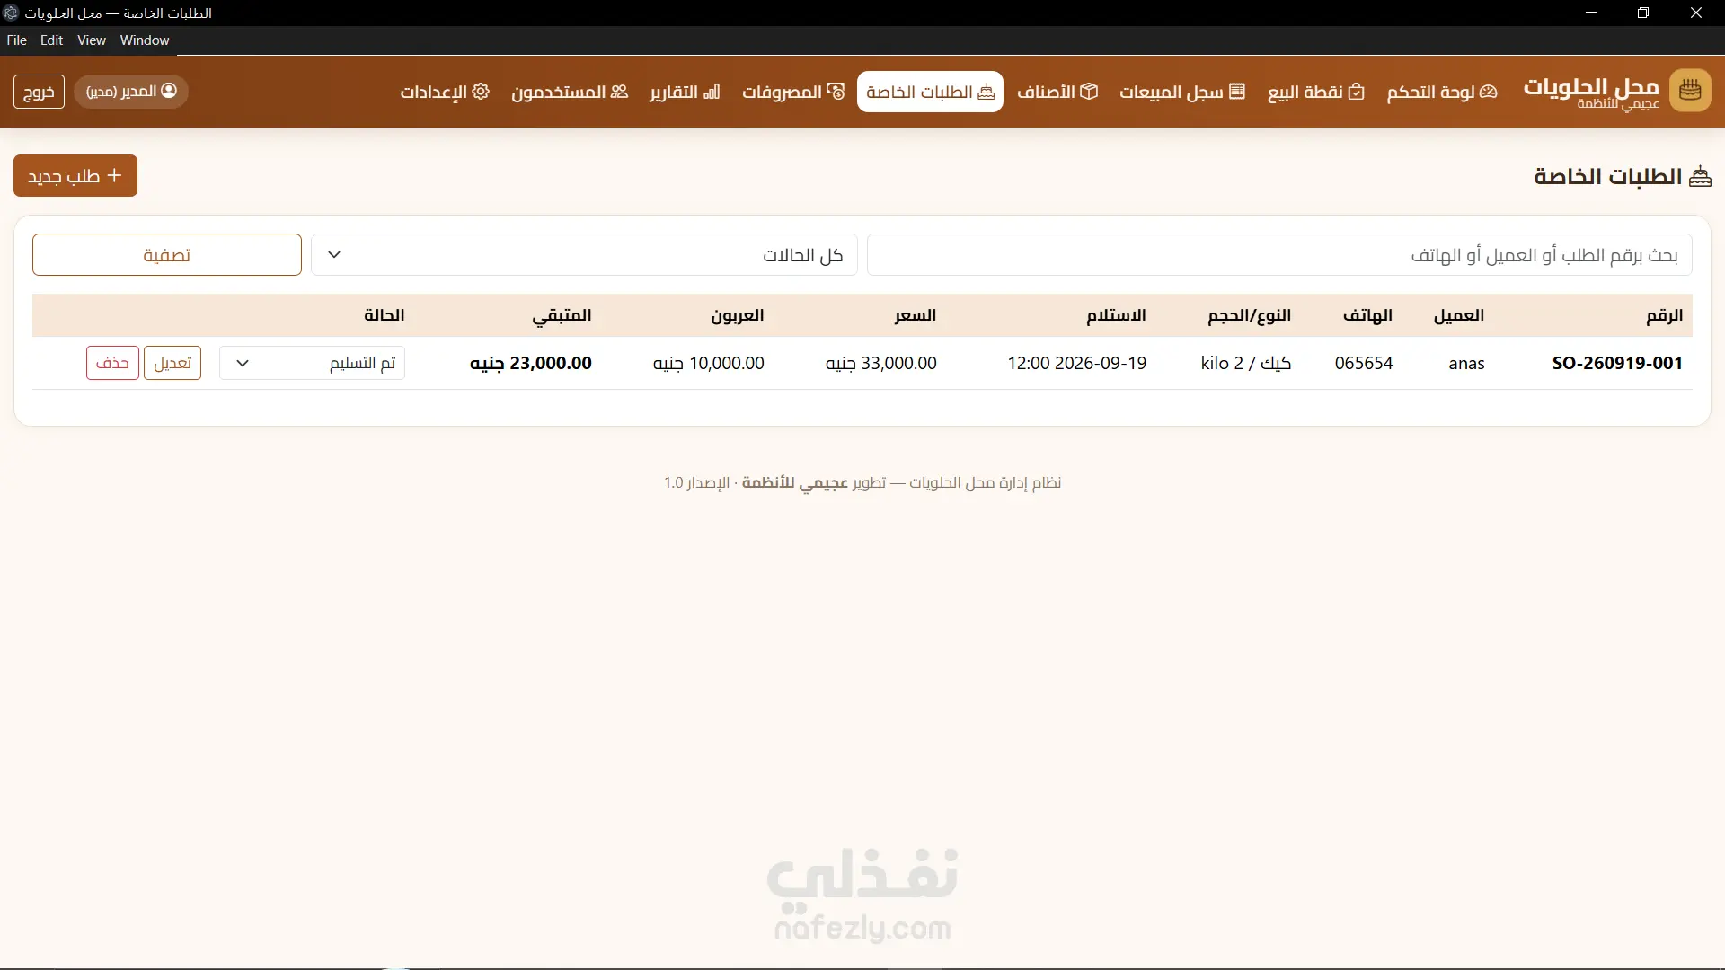Click the sweets shop logo icon

[x=1690, y=91]
